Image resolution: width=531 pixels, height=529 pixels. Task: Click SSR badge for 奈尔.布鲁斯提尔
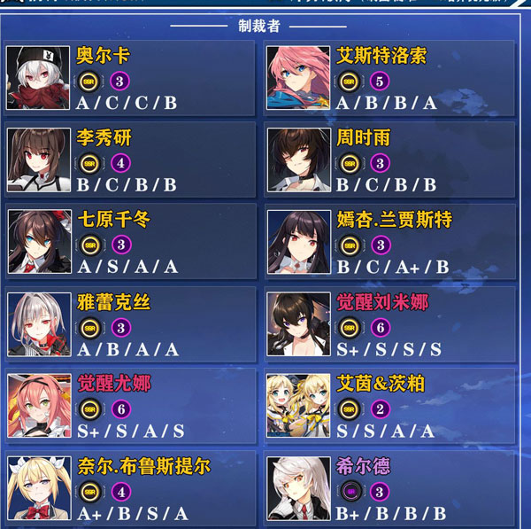tap(90, 492)
